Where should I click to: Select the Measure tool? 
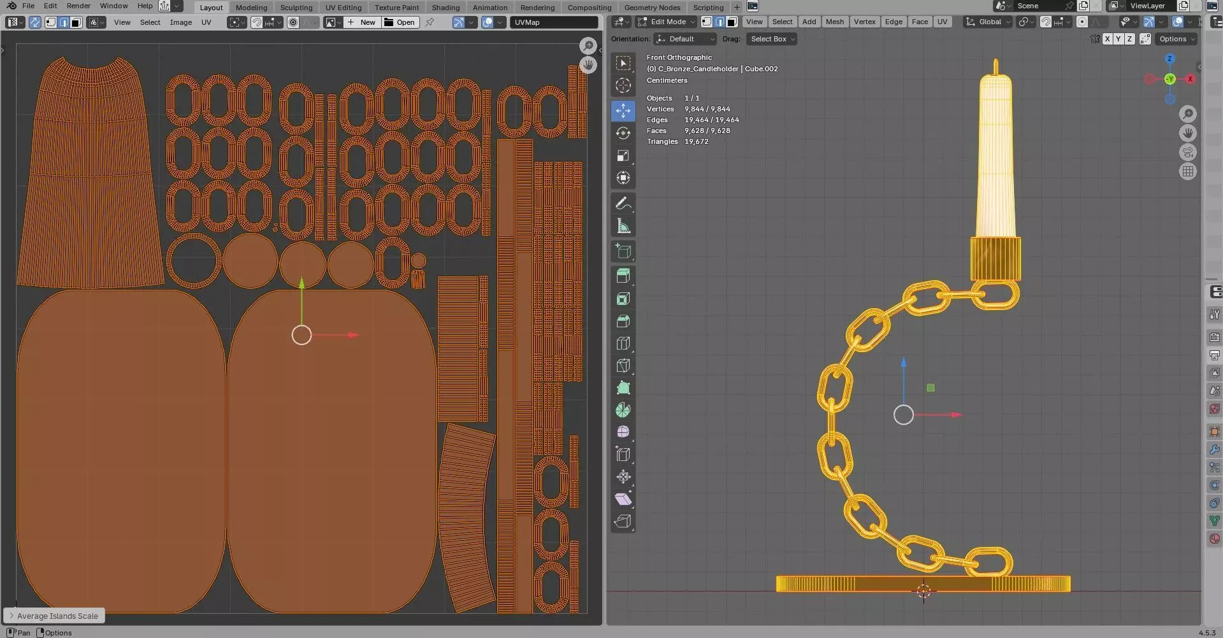[623, 226]
